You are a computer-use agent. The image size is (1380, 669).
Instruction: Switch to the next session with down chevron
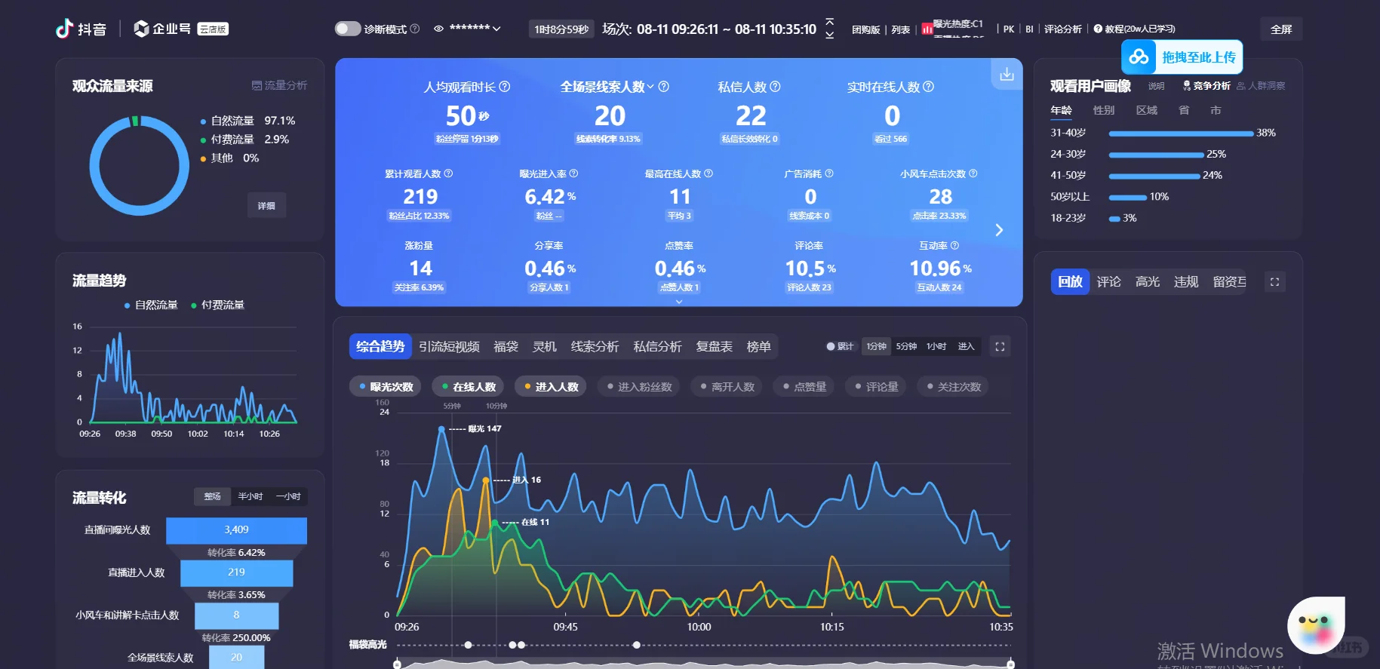coord(830,35)
